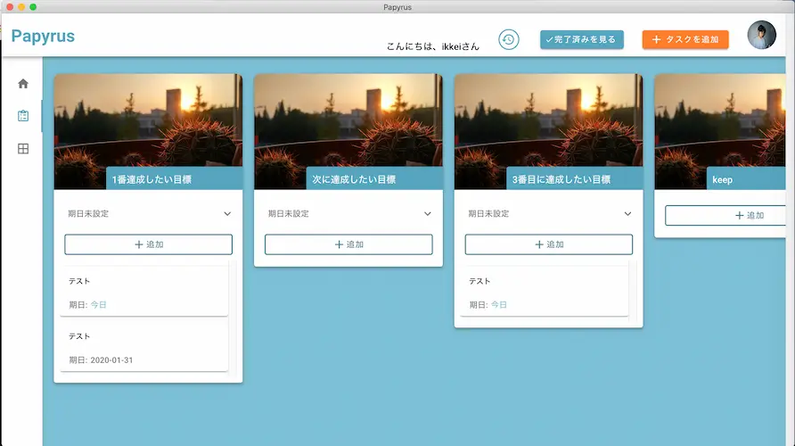
Task: Select the keep column title label
Action: click(x=722, y=180)
